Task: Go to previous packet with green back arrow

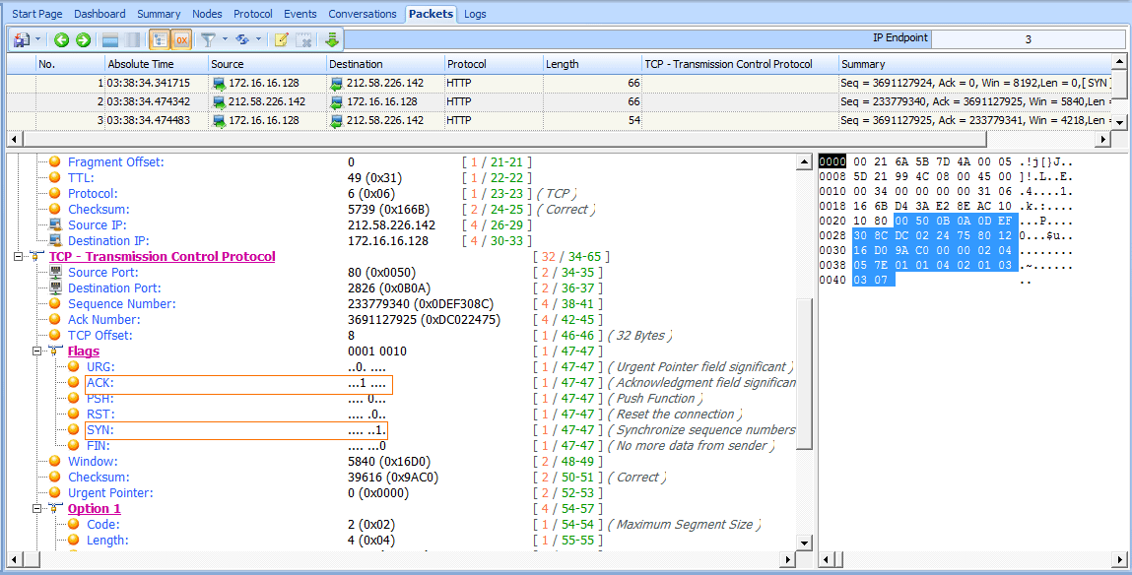Action: (61, 40)
